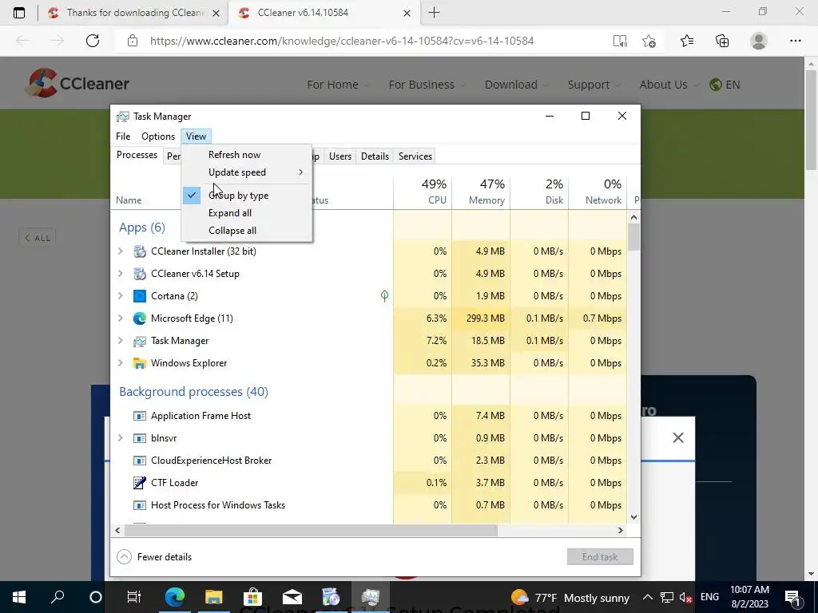
Task: Choose Collapse all from View menu
Action: (x=246, y=231)
